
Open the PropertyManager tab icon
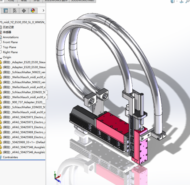[x=5, y=11]
